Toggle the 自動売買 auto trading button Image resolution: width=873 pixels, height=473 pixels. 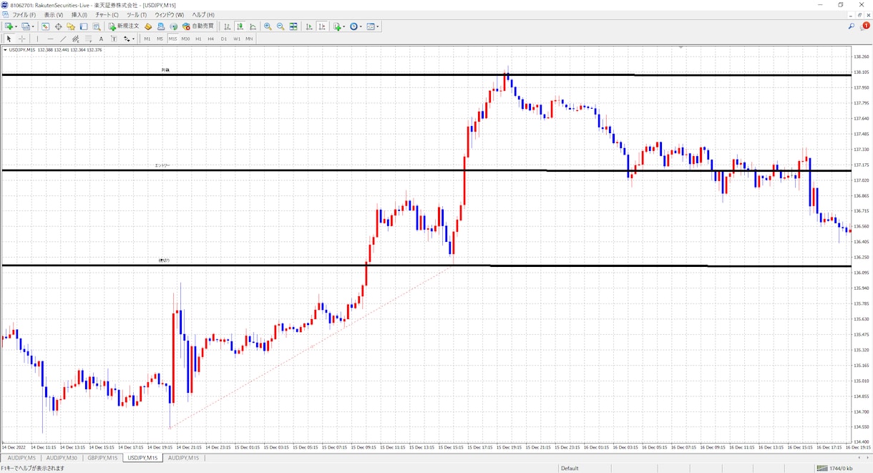(198, 26)
